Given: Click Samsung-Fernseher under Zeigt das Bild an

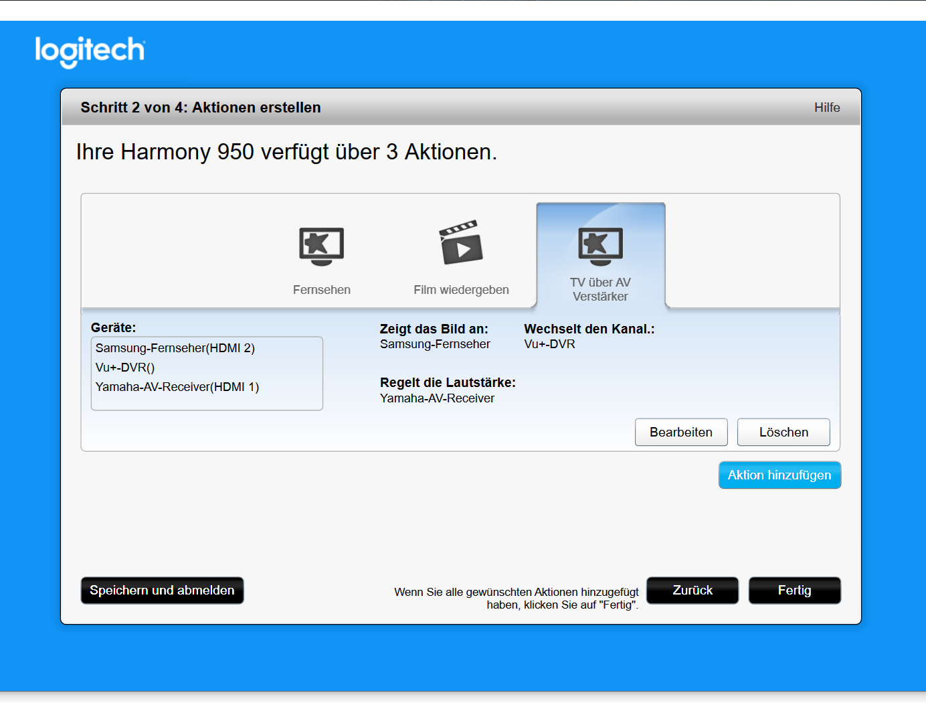Looking at the screenshot, I should click(435, 344).
